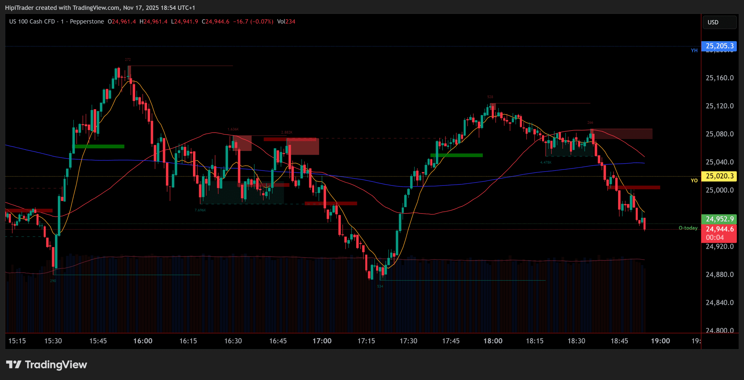The image size is (744, 380).
Task: Click the 17:00 label on time axis
Action: 322,341
